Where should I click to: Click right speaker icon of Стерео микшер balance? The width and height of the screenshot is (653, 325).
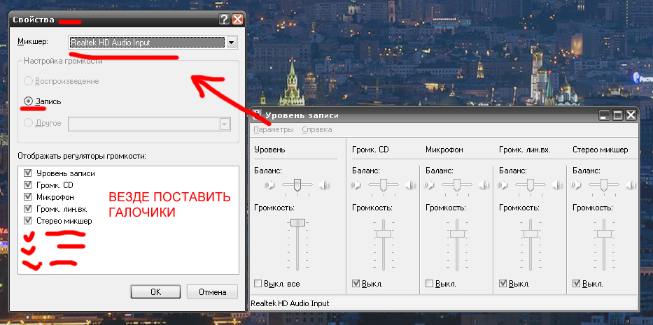631,185
